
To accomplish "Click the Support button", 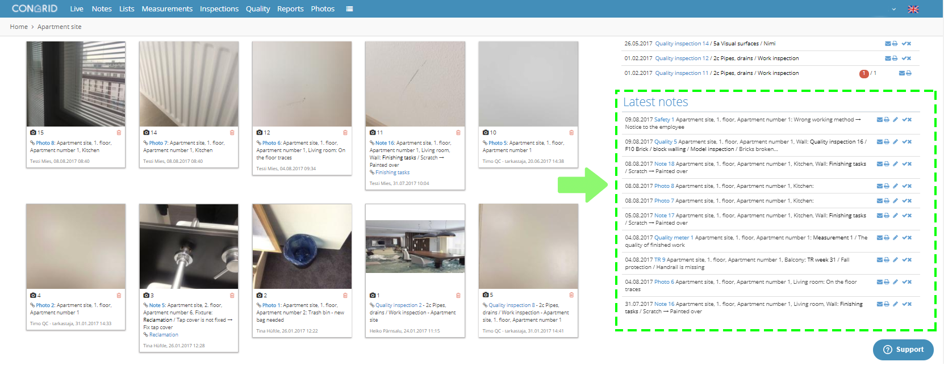I will point(903,350).
